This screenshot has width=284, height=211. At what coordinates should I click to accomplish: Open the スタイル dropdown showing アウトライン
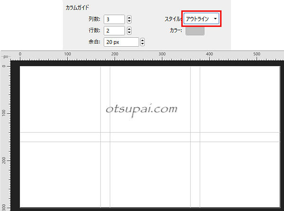coord(202,19)
